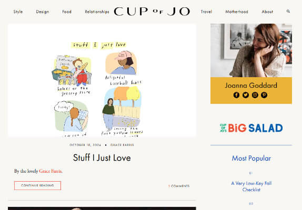This screenshot has height=210, width=302.
Task: Click the Cup of Jo logo
Action: coord(152,12)
